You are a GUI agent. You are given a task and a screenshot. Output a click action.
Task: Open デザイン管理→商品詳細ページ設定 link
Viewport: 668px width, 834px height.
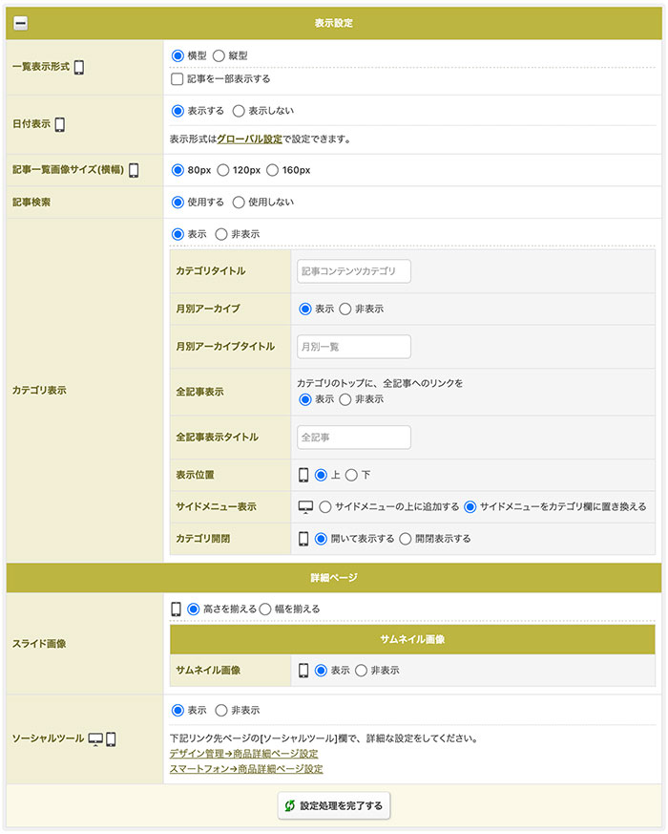point(243,754)
